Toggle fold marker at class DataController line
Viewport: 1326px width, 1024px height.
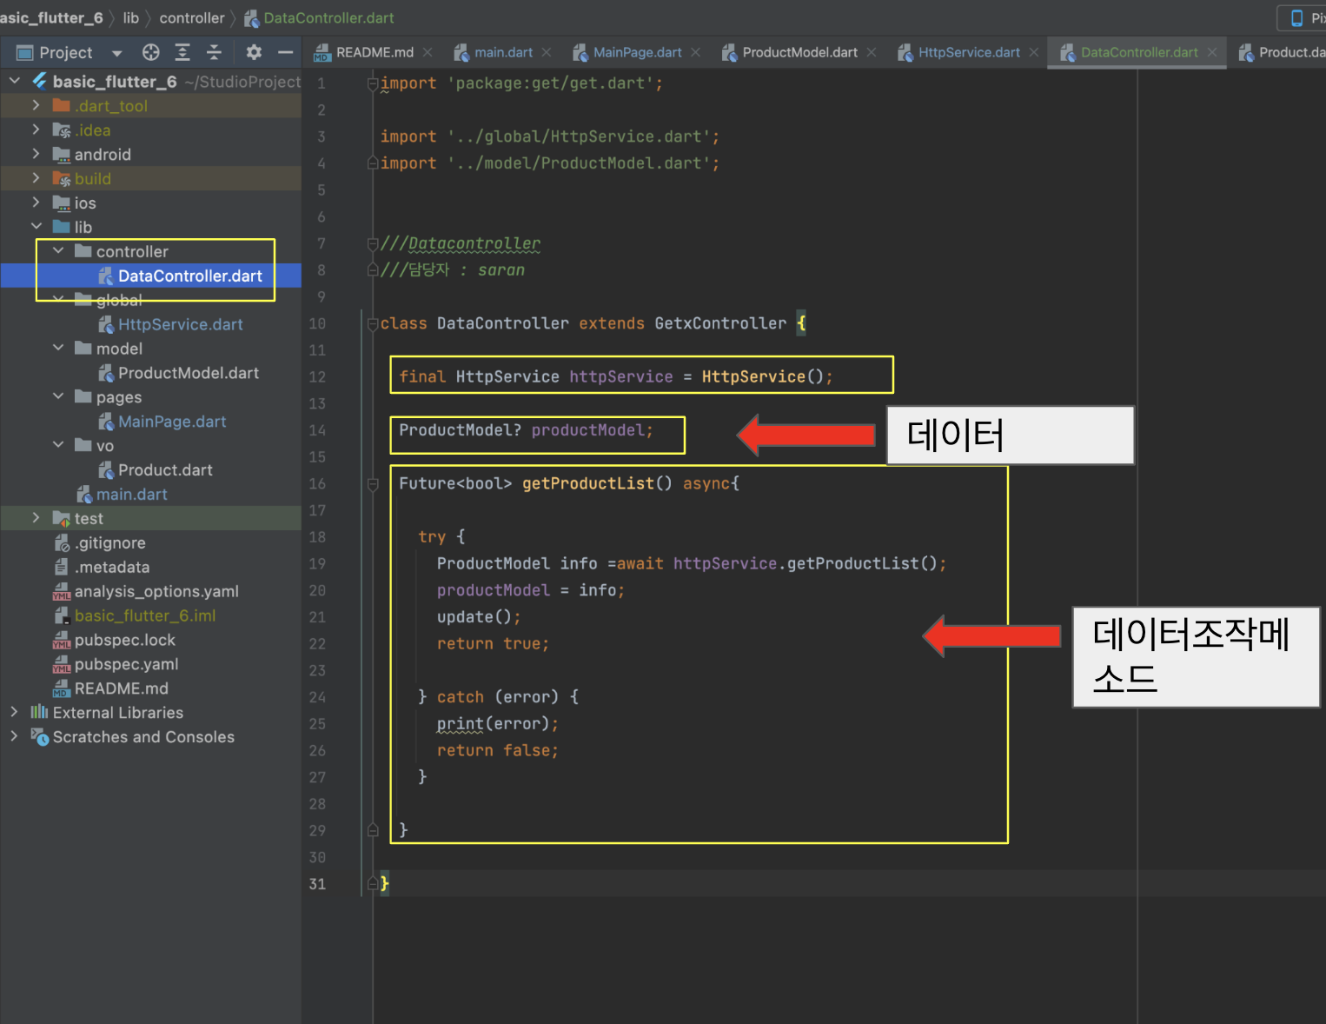(373, 323)
